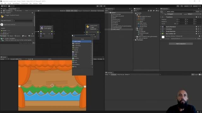This screenshot has height=113, width=202.
Task: Select the Saved variables tab in Blackboard
Action: pos(32,36)
